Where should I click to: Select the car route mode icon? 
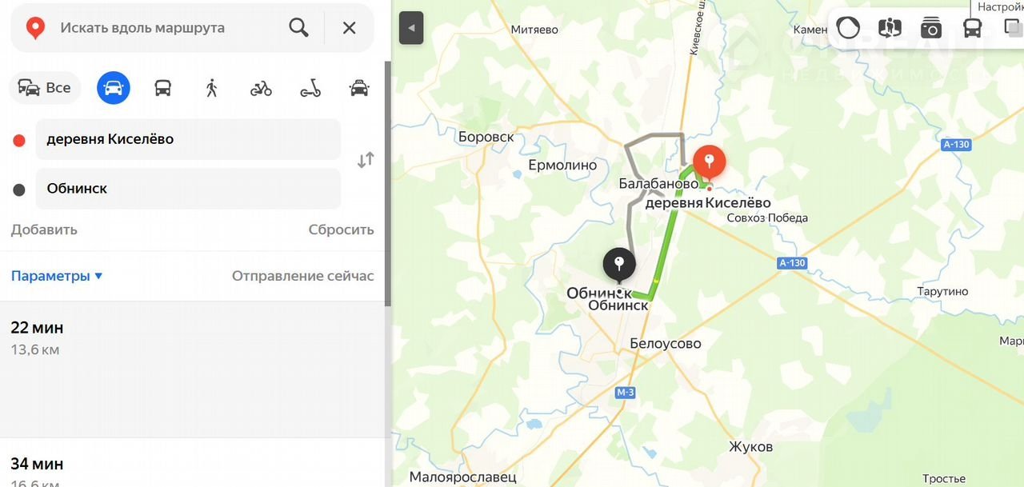point(114,88)
